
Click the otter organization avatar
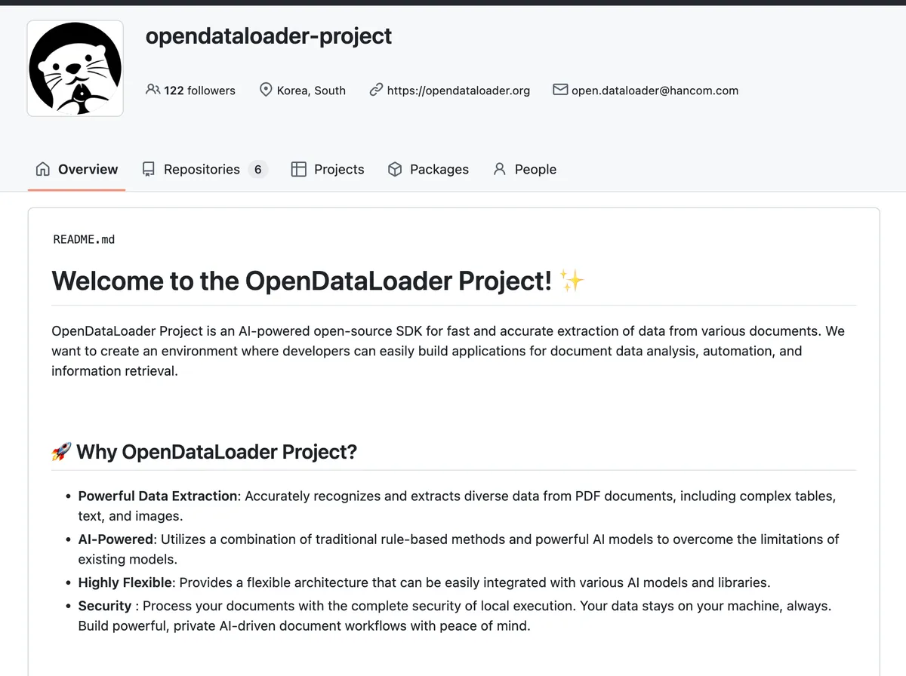75,69
